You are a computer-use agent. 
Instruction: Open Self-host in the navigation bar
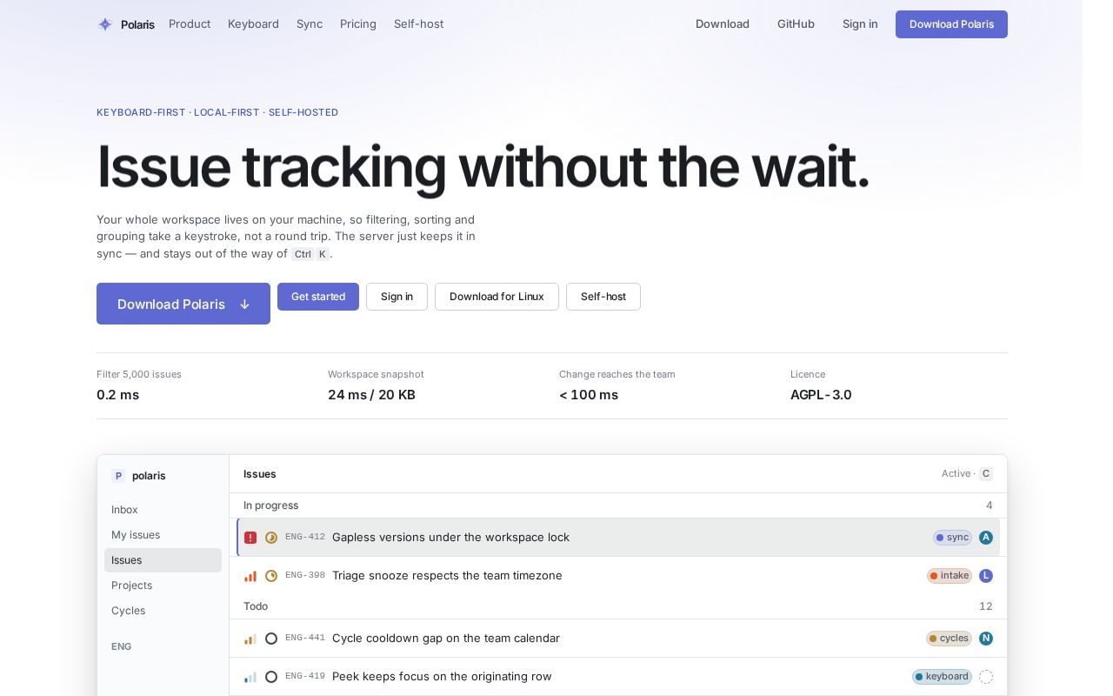coord(418,24)
